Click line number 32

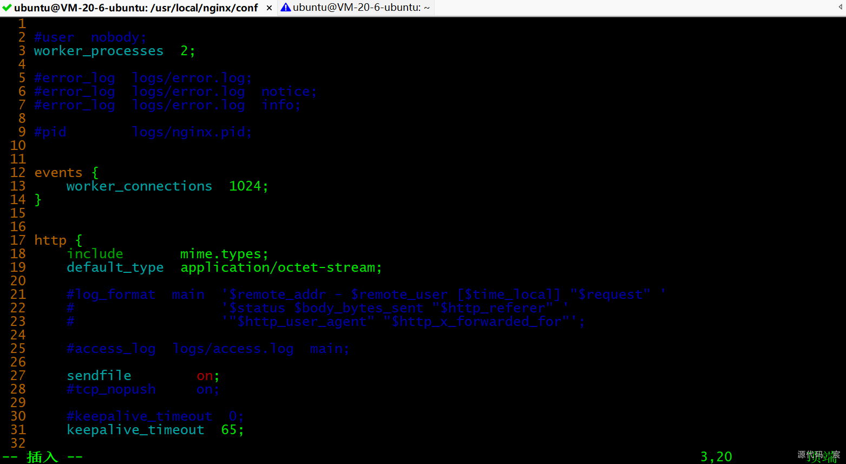pyautogui.click(x=18, y=443)
